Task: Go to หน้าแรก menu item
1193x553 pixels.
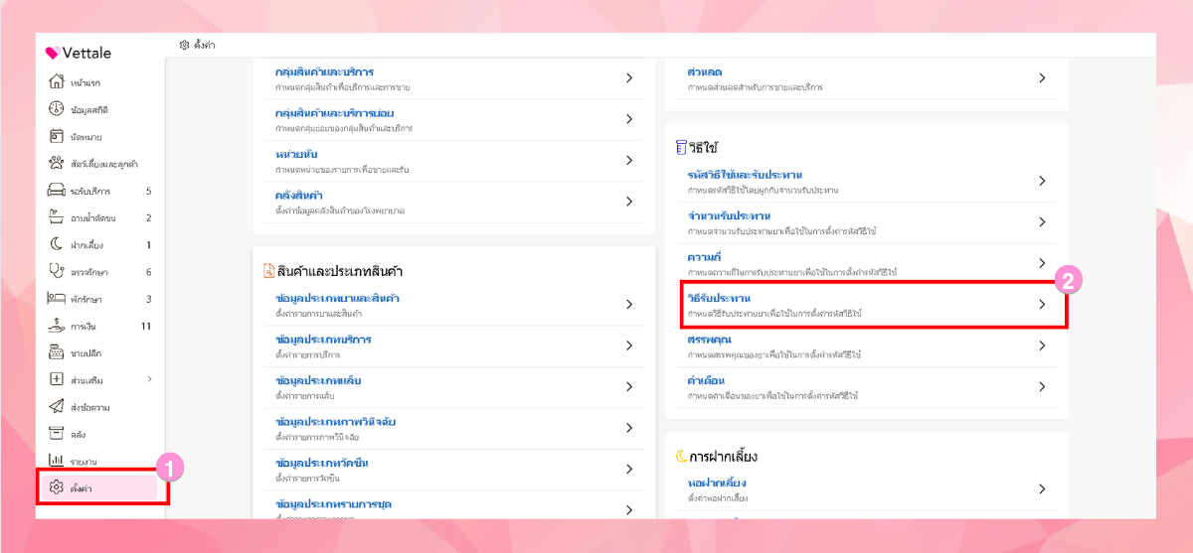Action: pyautogui.click(x=86, y=82)
